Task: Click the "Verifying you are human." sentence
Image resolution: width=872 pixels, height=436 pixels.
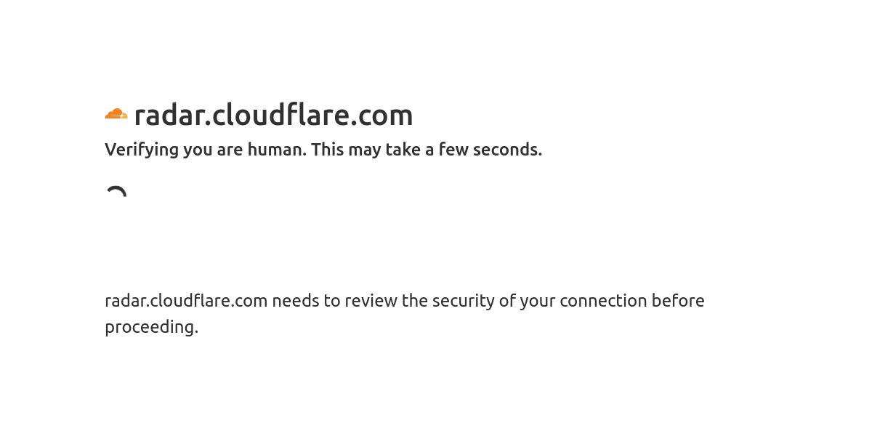Action: point(206,150)
